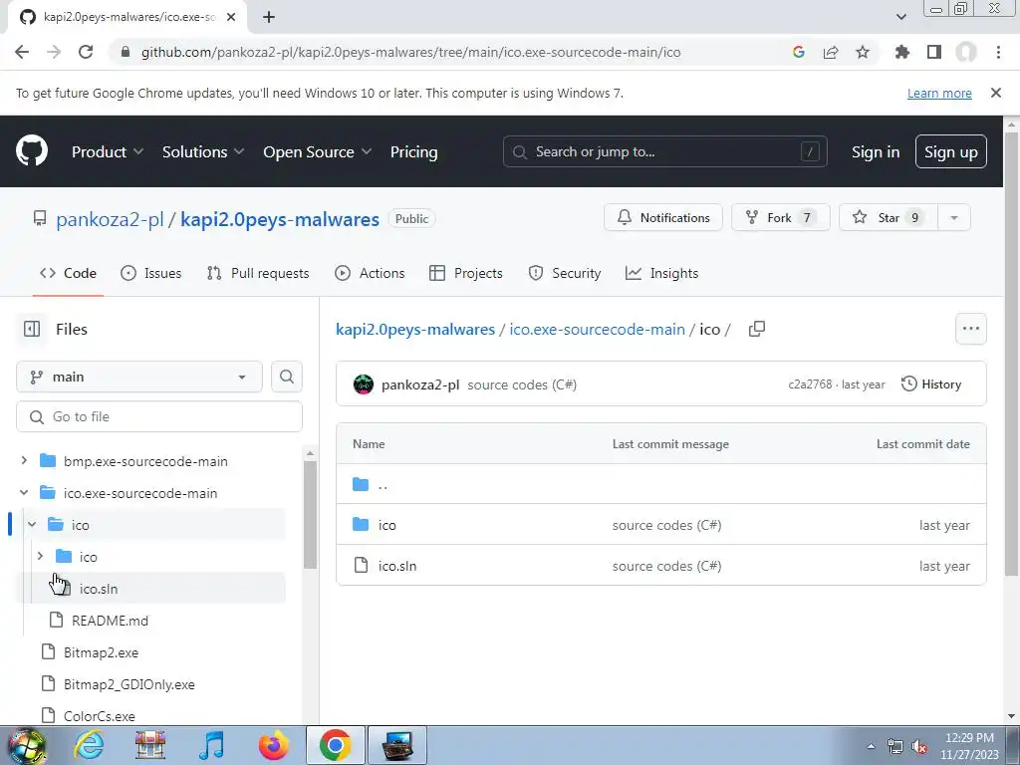Switch to the Issues tab
Screen dimensions: 1020x765
coord(151,273)
